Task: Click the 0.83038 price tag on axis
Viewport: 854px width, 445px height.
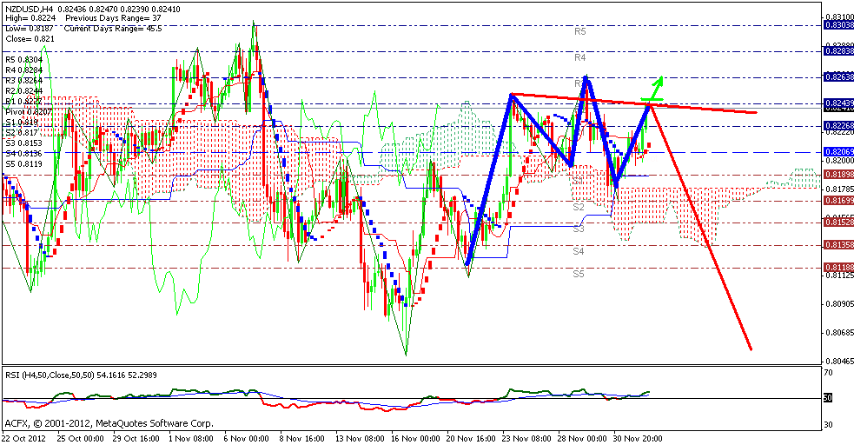Action: pyautogui.click(x=837, y=25)
